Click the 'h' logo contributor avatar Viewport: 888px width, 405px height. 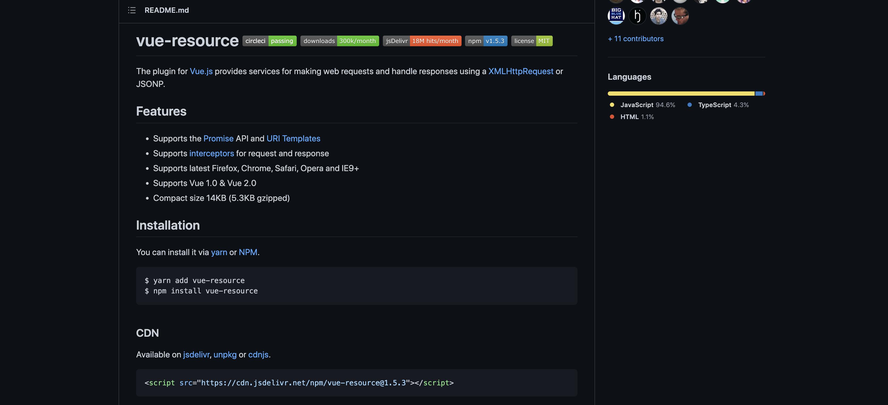click(x=637, y=16)
